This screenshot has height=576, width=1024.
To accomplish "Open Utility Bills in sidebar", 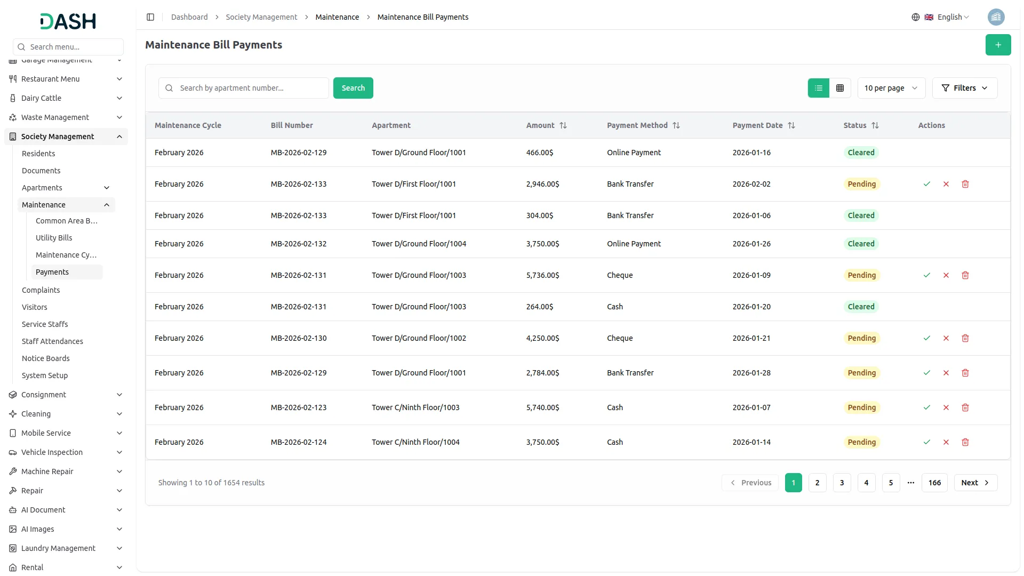I will (54, 238).
